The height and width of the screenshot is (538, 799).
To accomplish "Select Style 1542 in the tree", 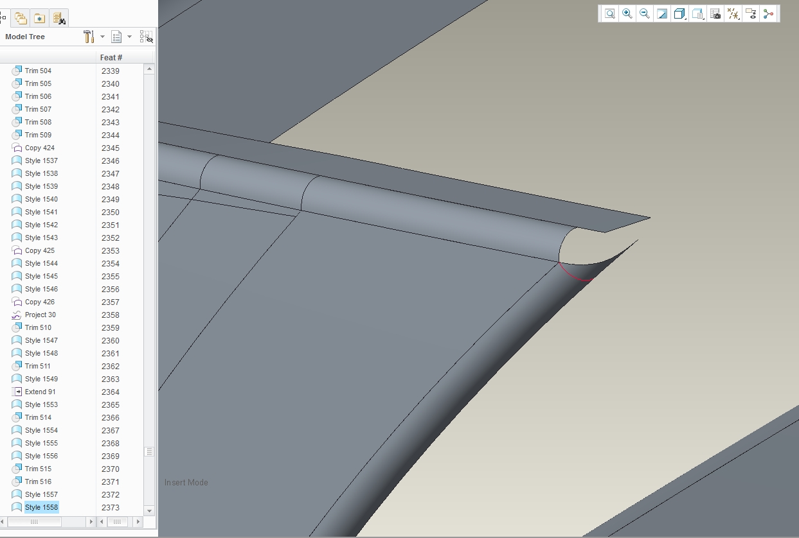I will click(x=41, y=225).
